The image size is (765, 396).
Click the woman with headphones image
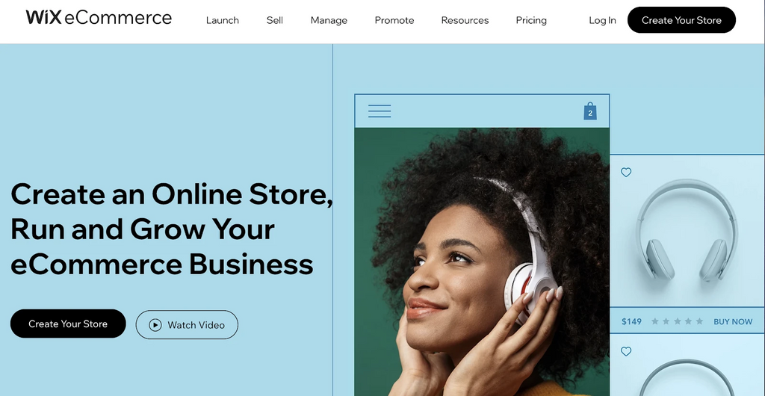(x=482, y=262)
